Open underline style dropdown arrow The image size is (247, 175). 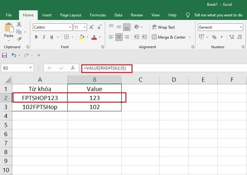click(x=58, y=37)
